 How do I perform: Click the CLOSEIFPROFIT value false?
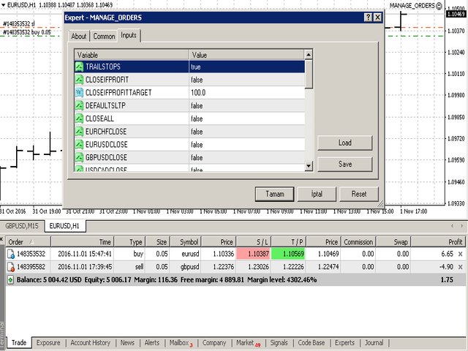coord(197,80)
